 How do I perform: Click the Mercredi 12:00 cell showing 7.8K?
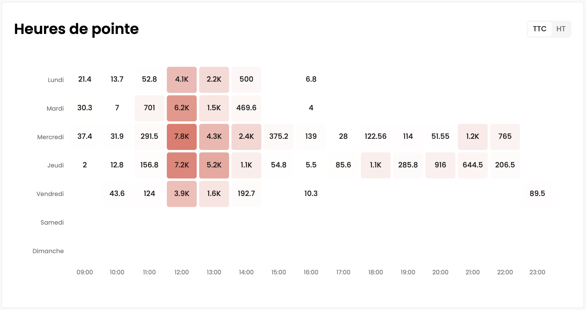pyautogui.click(x=182, y=137)
